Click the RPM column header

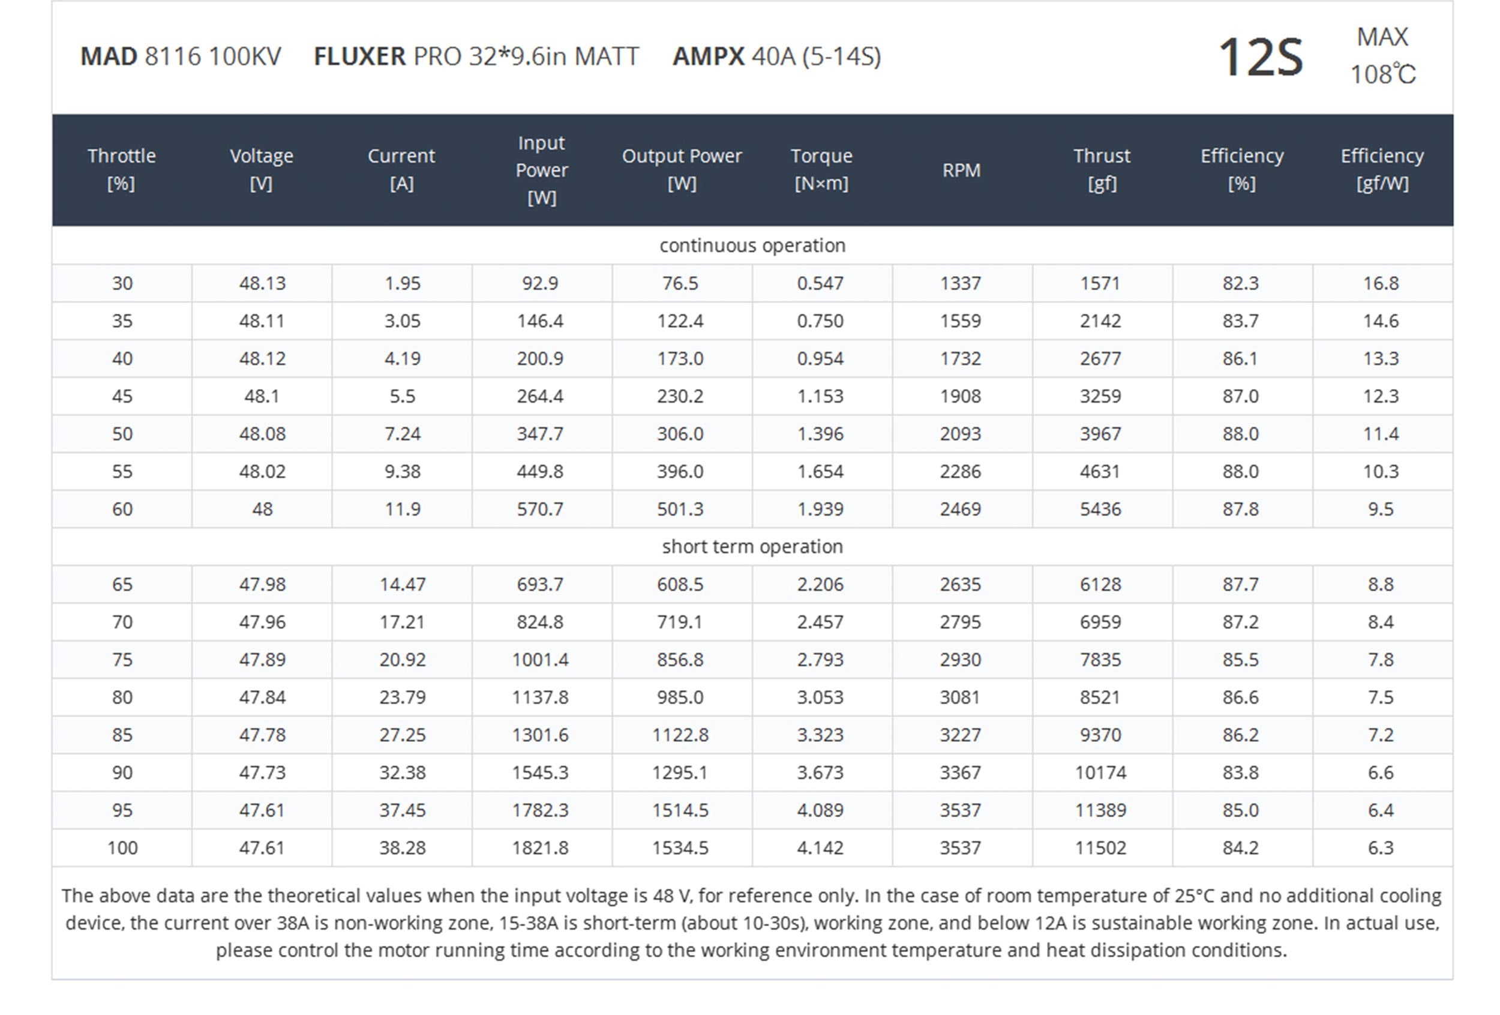coord(961,170)
